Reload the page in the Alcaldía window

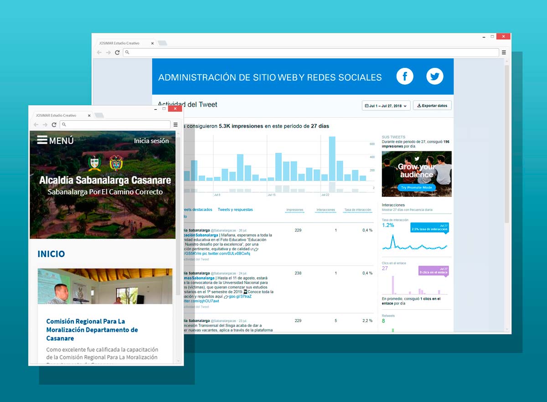coord(54,124)
